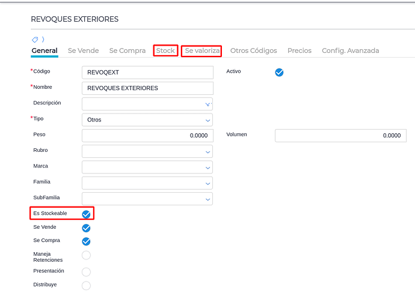This screenshot has width=415, height=293.
Task: Check the Distribuye checkbox
Action: tap(86, 285)
